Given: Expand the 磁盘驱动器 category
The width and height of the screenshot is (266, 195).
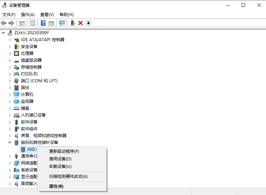Looking at the screenshot, I should [x=10, y=60].
